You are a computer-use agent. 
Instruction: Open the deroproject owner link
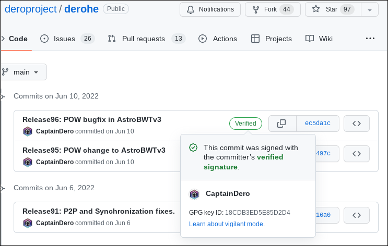click(x=31, y=9)
